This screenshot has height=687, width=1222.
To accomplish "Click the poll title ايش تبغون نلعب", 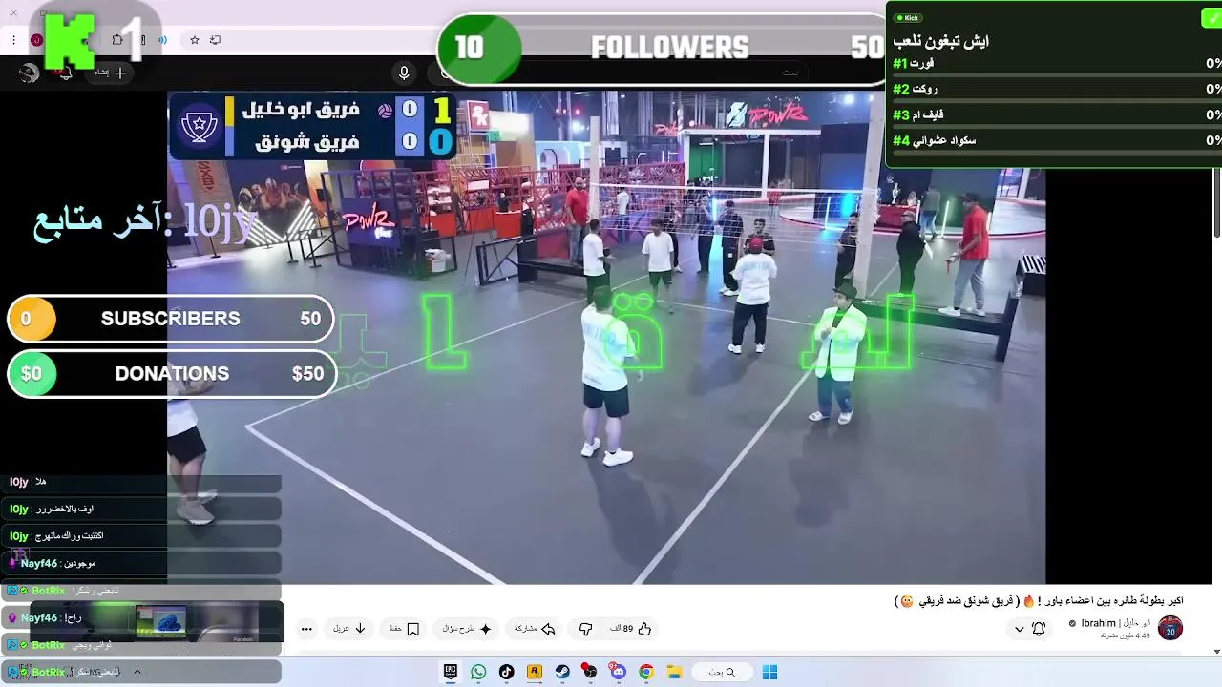I will [x=940, y=41].
